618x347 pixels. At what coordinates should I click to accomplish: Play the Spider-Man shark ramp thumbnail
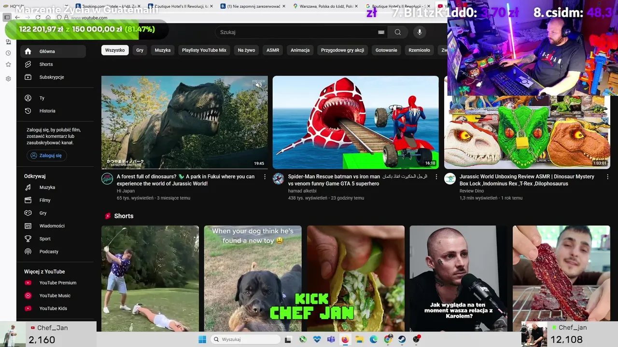click(355, 122)
